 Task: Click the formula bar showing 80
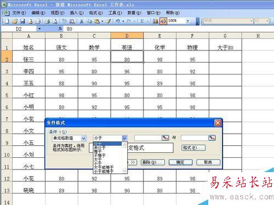pyautogui.click(x=168, y=29)
